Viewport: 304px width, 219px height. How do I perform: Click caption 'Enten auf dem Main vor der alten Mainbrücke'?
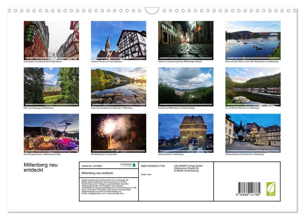click(x=252, y=61)
